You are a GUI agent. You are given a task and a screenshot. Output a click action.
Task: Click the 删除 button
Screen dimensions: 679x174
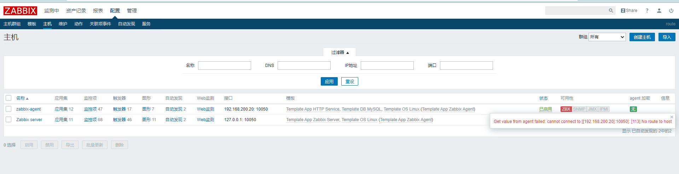120,145
